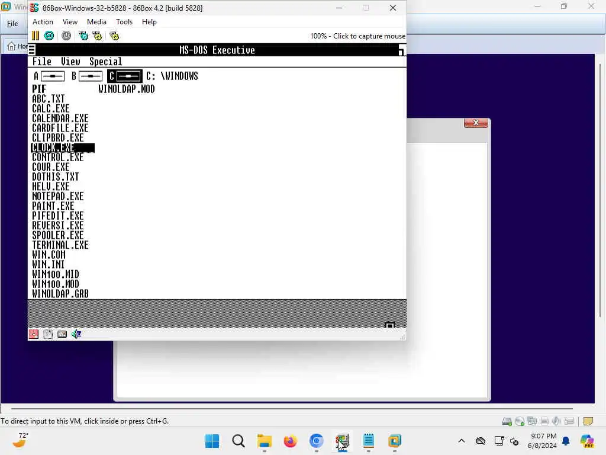Open VMware File menu
The width and height of the screenshot is (606, 455).
[x=12, y=24]
